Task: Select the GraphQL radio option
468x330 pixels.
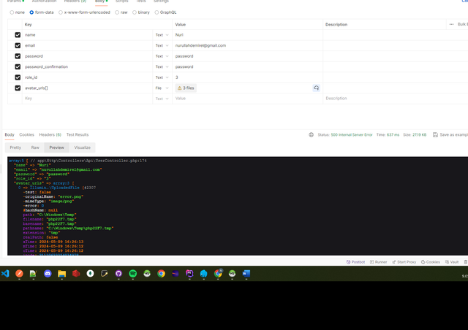Action: pyautogui.click(x=156, y=12)
